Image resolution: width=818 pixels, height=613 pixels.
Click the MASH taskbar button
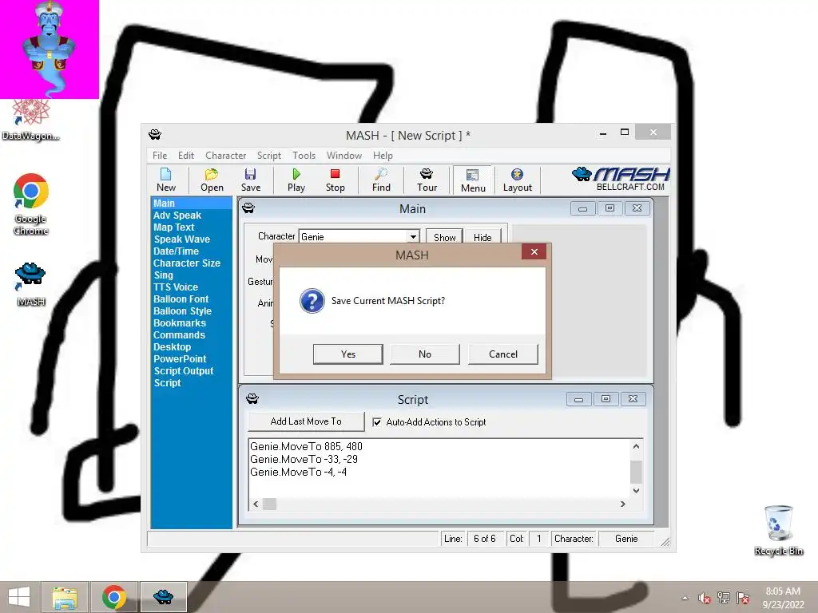coord(163,597)
